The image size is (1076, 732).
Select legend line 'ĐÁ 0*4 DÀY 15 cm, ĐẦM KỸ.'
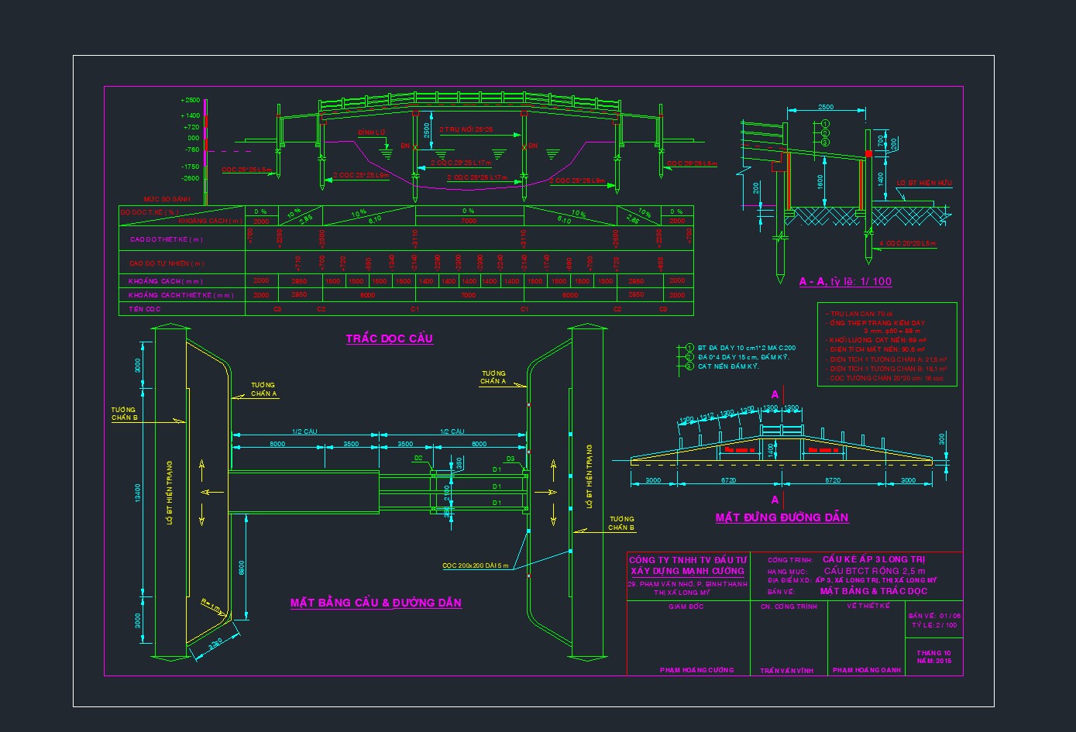(x=744, y=357)
